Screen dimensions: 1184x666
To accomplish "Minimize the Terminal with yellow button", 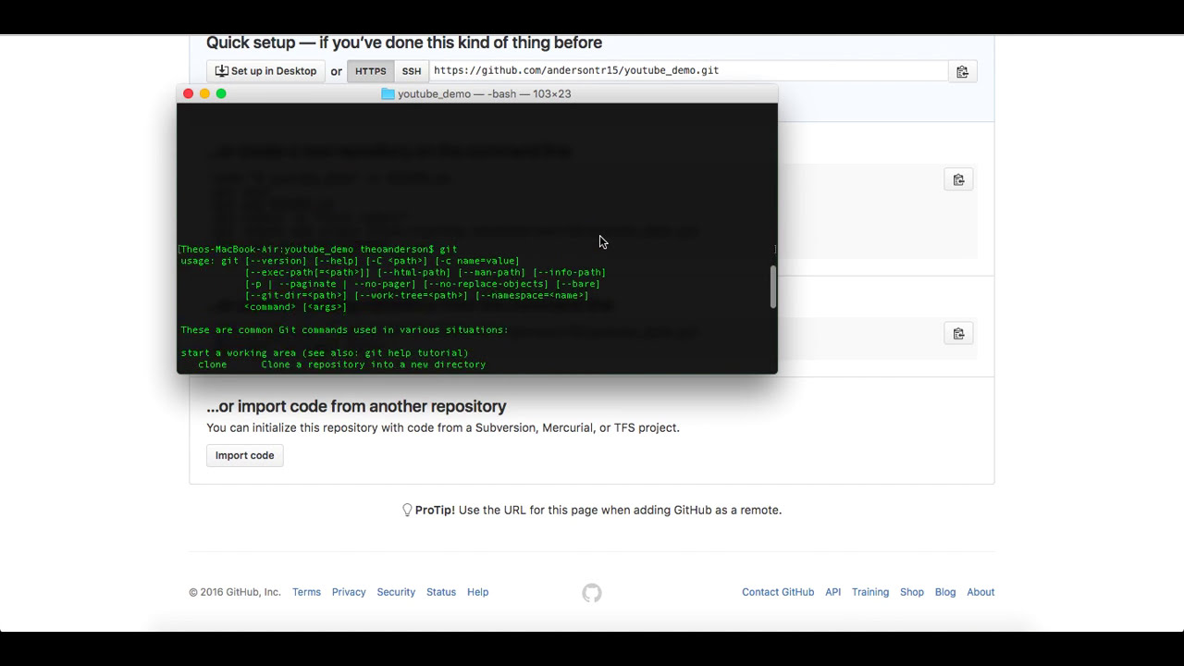I will (x=204, y=93).
